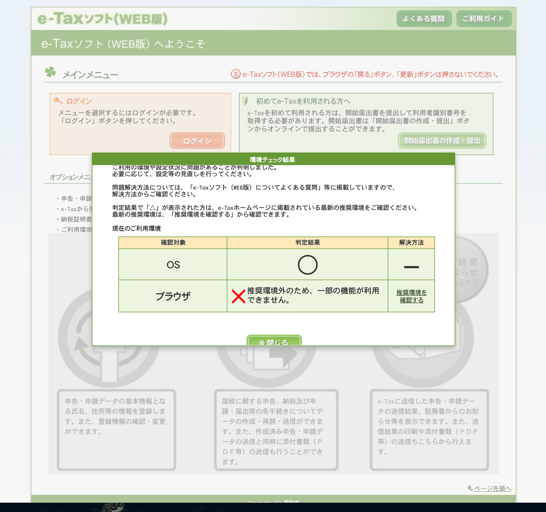
Task: Click the ブラウザ cell in the table
Action: tap(173, 296)
